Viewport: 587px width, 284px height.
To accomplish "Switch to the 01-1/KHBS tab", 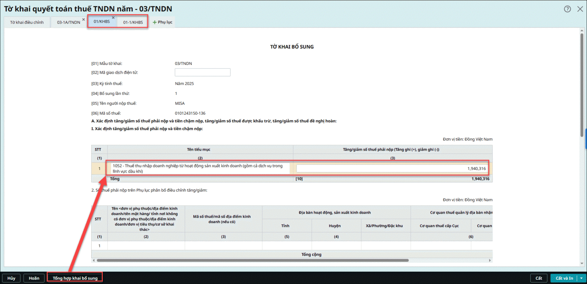I will point(133,22).
